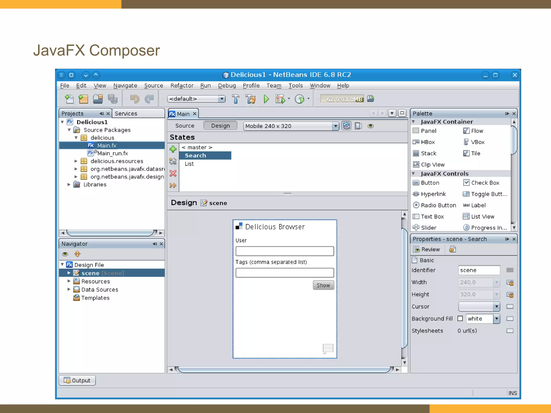Select the Stack container in Palette
This screenshot has height=413, width=551.
[424, 153]
